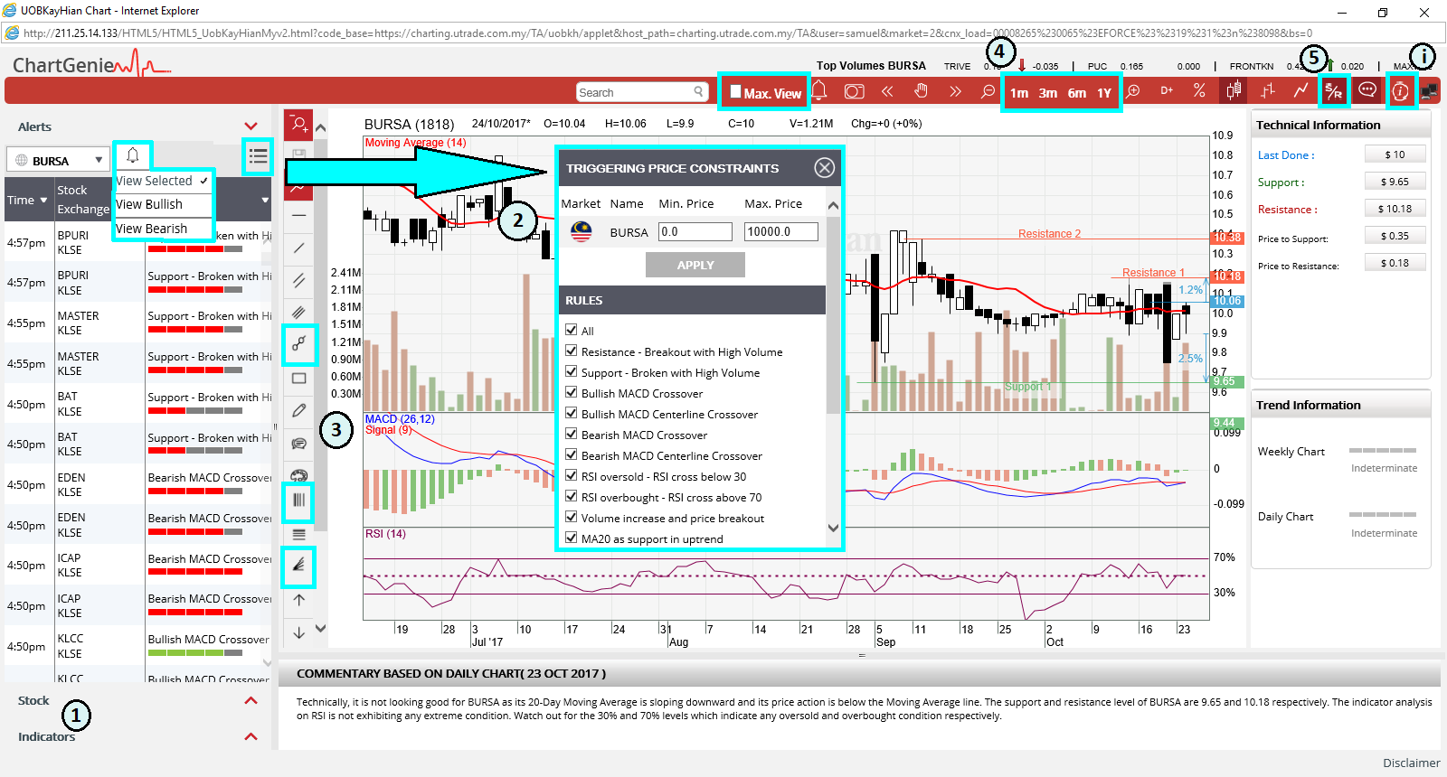
Task: Open the BURSA exchange dropdown
Action: click(58, 160)
